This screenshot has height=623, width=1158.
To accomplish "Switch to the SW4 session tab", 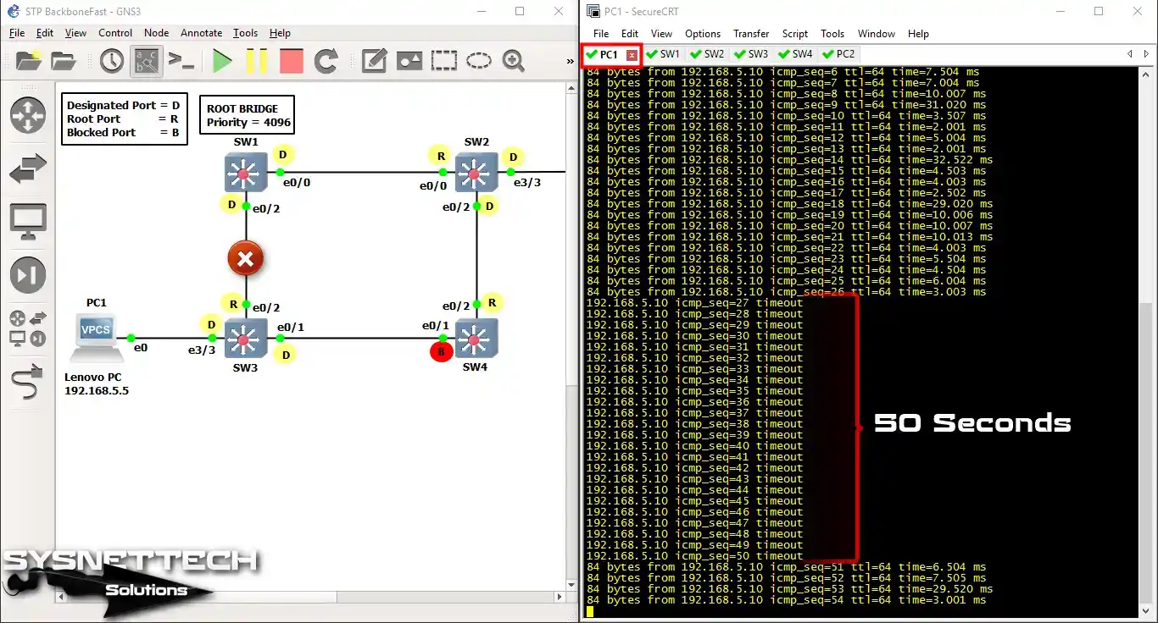I will pos(795,55).
